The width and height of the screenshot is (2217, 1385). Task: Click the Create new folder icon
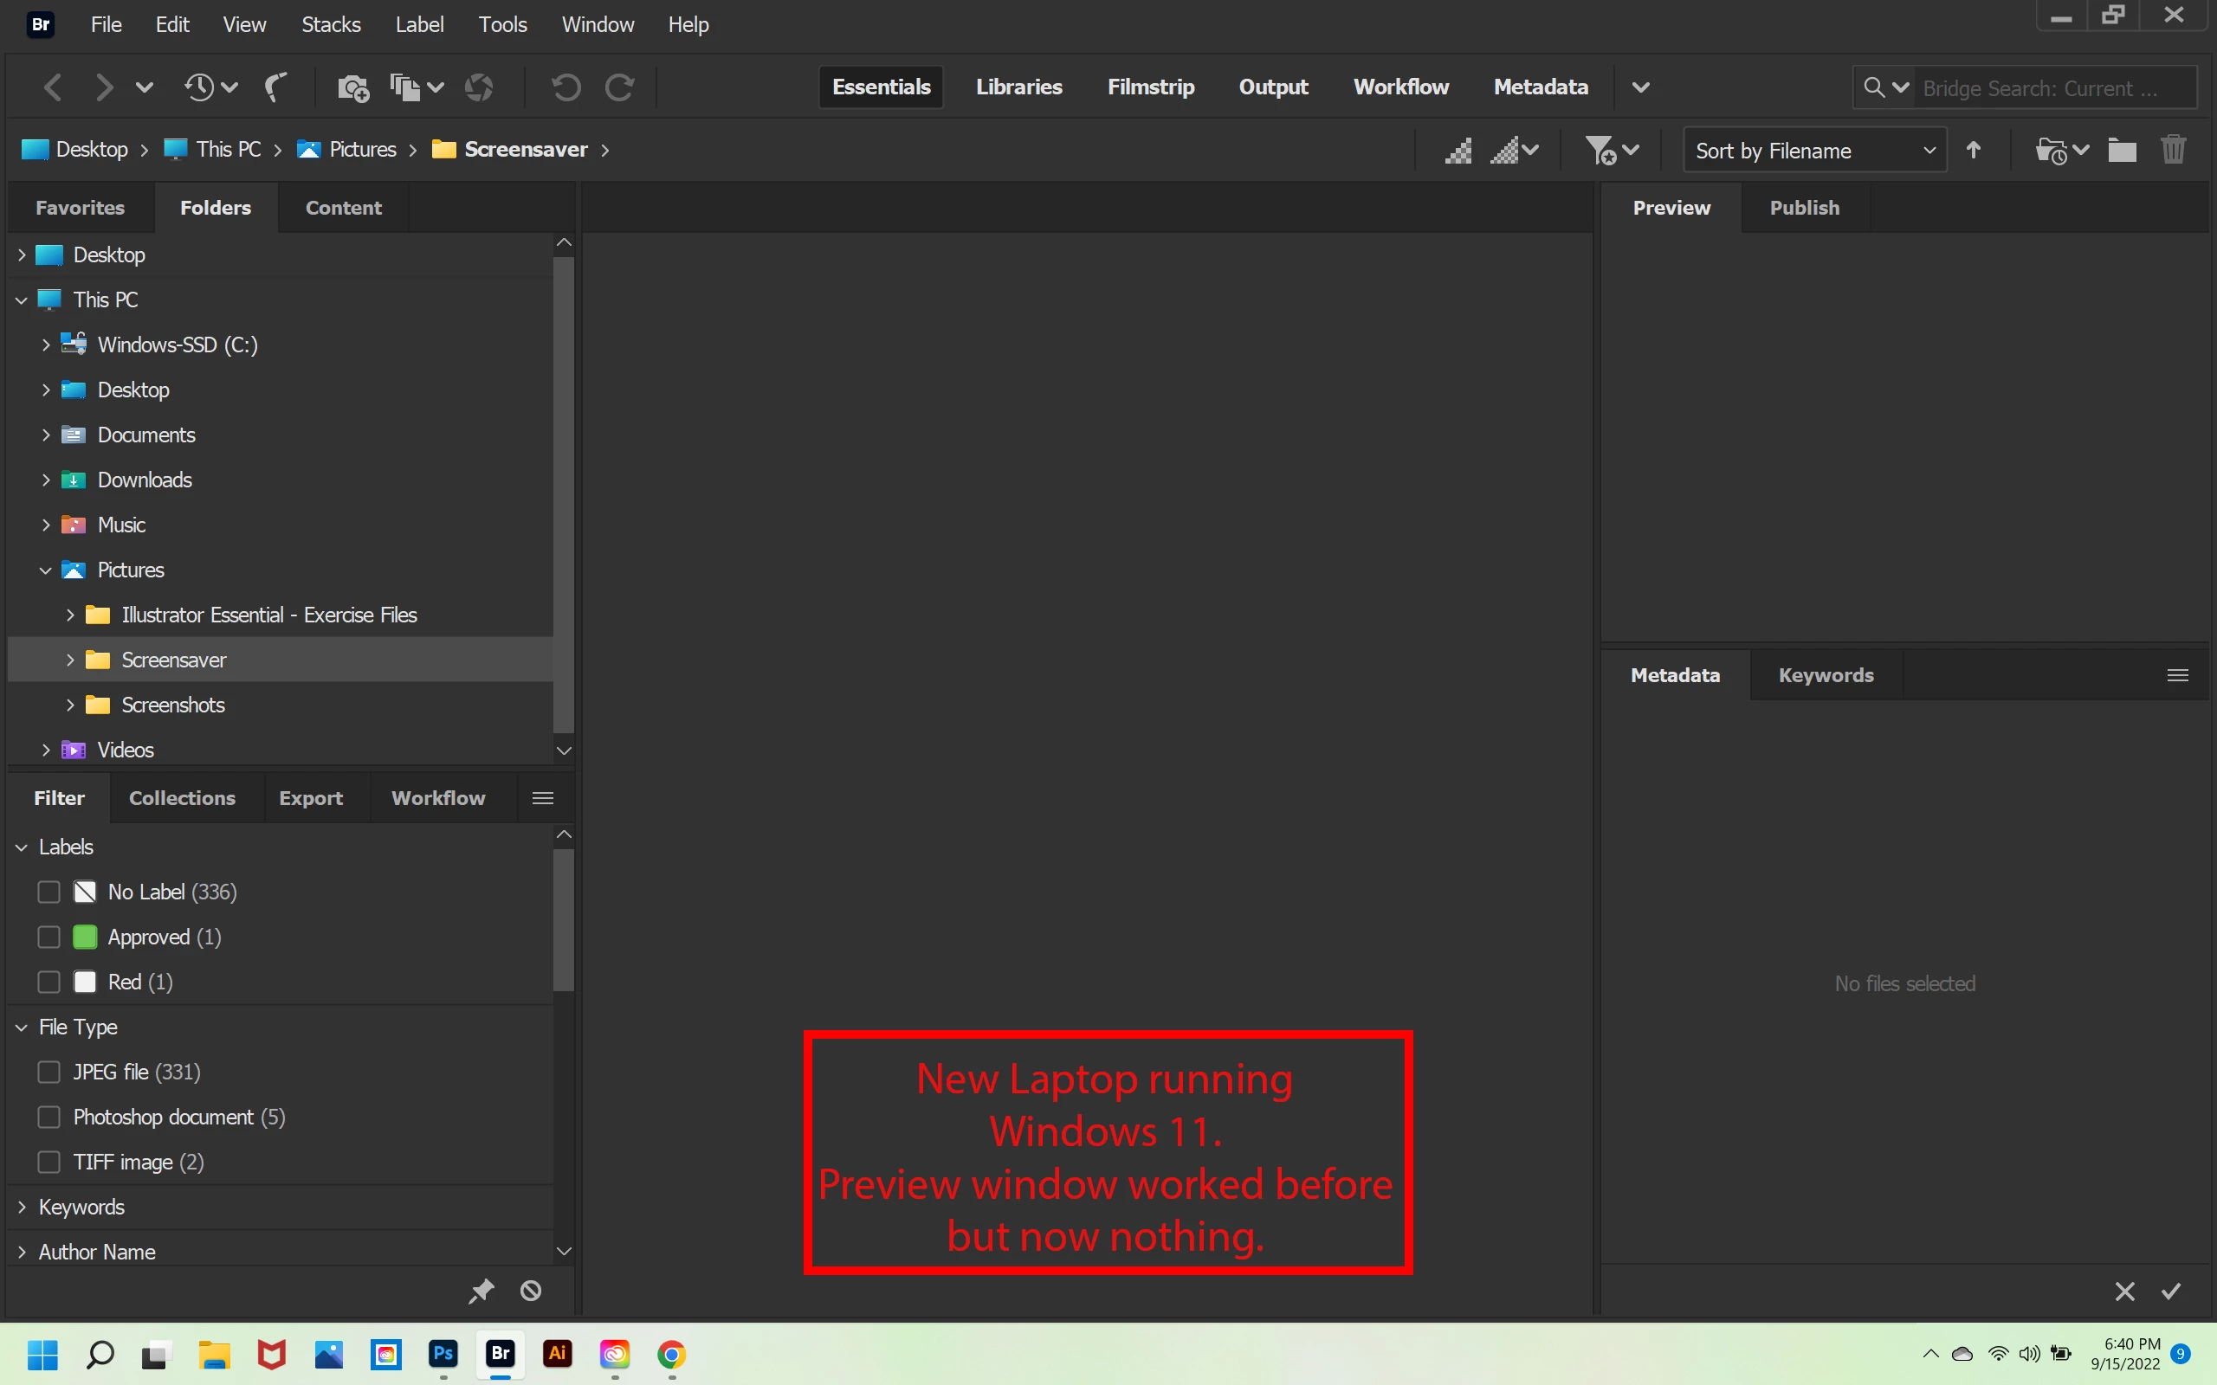pos(2122,151)
